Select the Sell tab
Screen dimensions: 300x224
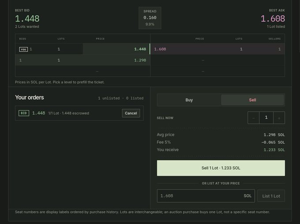click(x=252, y=100)
